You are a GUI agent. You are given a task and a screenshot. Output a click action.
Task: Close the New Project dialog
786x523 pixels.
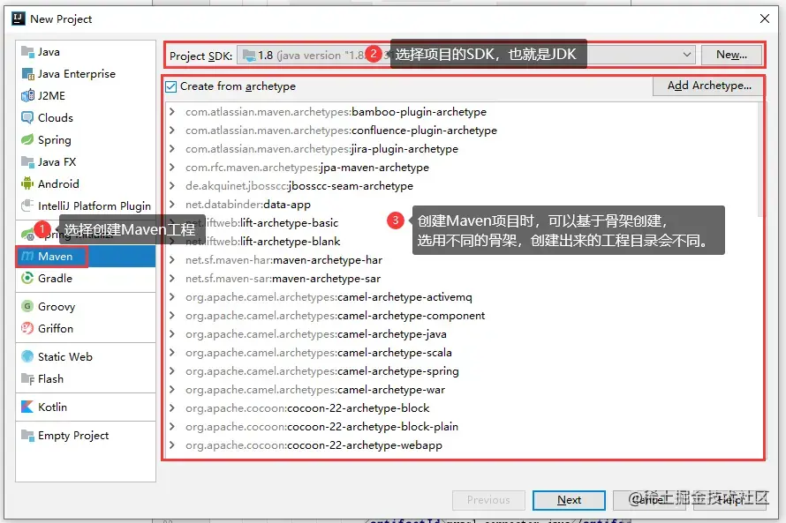click(x=765, y=19)
